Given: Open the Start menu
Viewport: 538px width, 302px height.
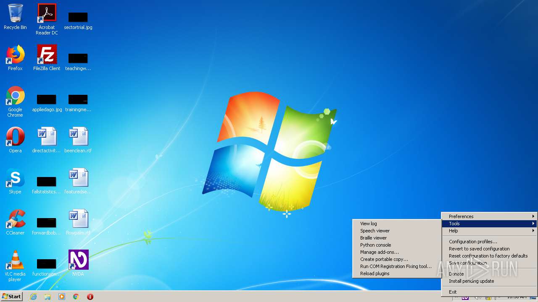Looking at the screenshot, I should tap(12, 297).
